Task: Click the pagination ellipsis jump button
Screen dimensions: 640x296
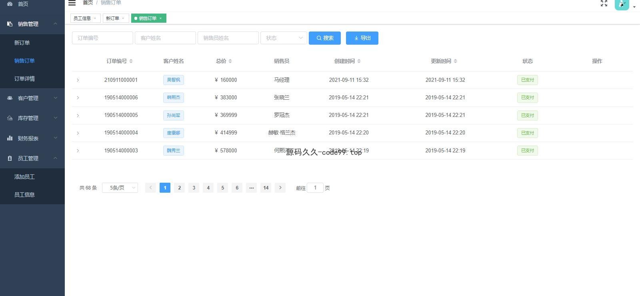Action: point(251,187)
